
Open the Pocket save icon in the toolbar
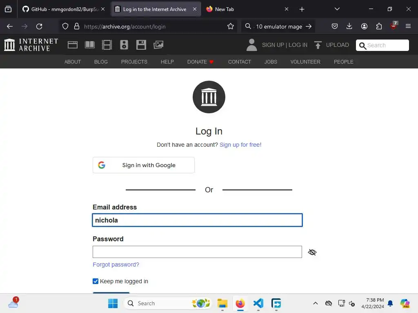tap(335, 26)
